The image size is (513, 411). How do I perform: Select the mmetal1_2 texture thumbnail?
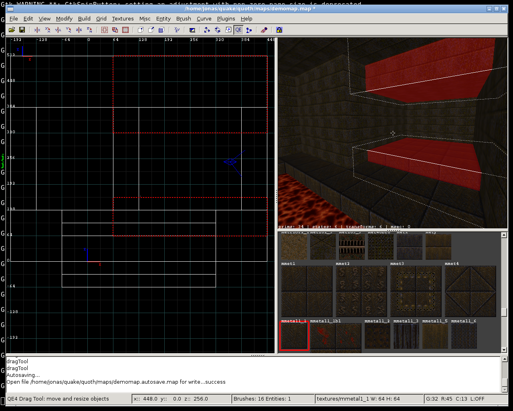pyautogui.click(x=377, y=336)
